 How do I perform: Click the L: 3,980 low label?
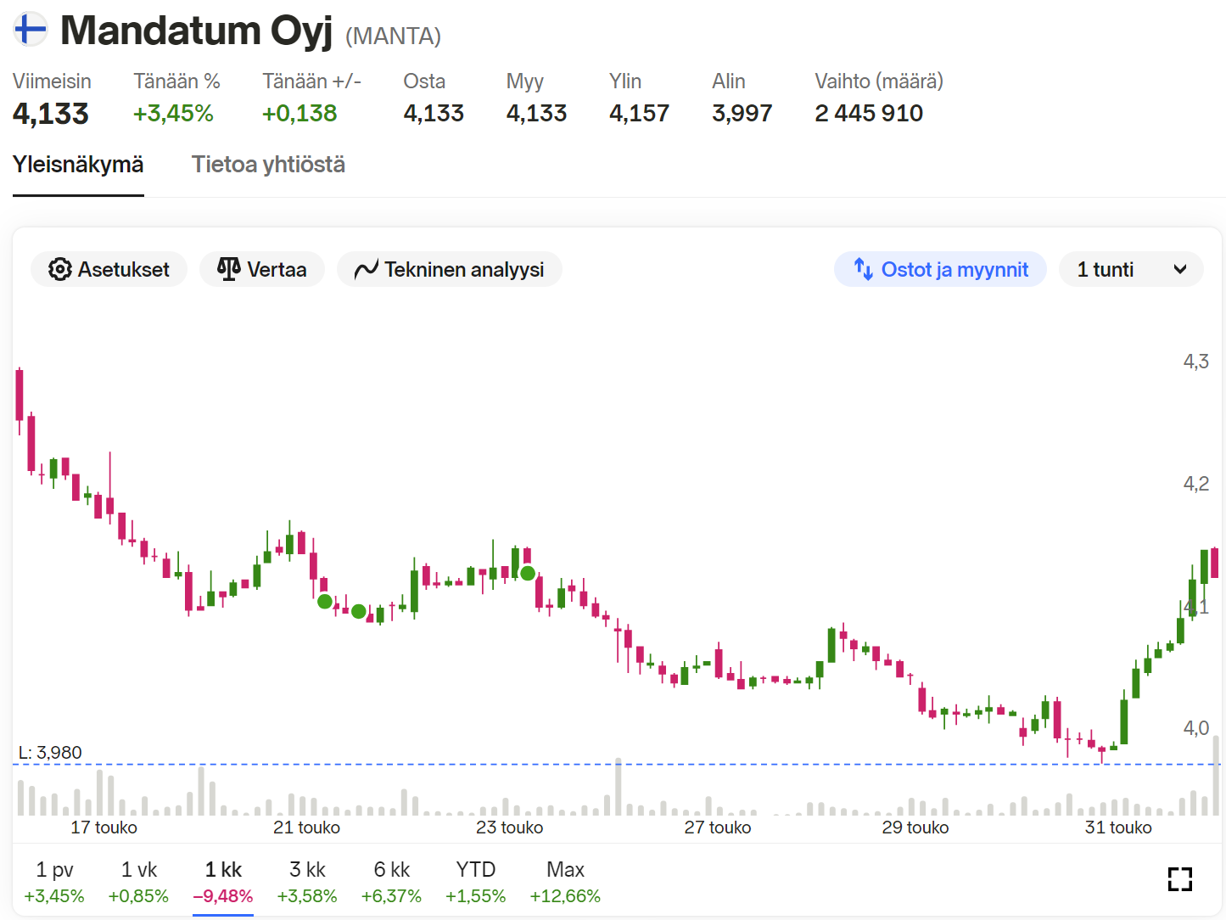[50, 753]
